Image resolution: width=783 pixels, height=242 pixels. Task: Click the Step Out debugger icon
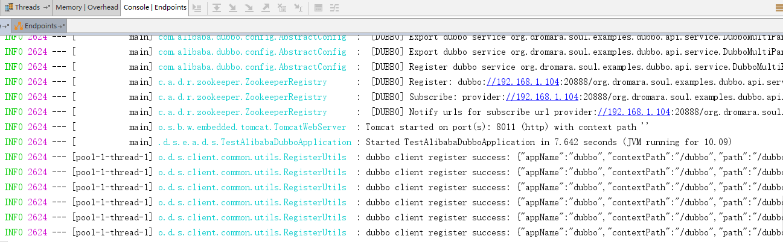(265, 8)
